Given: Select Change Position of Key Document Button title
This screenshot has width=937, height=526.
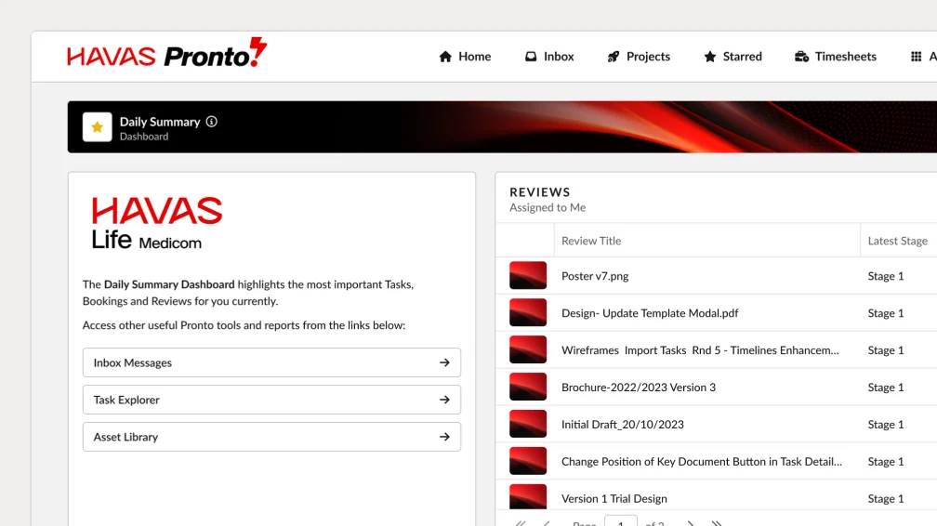Looking at the screenshot, I should [702, 462].
